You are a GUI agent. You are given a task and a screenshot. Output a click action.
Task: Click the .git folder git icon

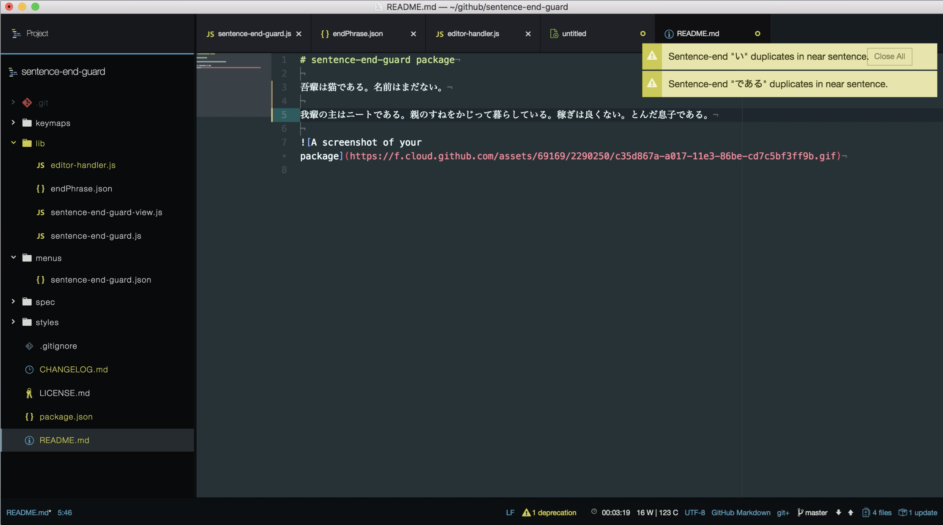tap(27, 103)
